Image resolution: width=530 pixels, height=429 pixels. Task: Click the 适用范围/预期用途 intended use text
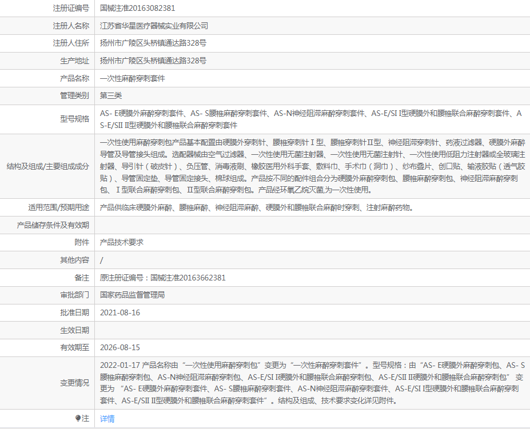(x=257, y=207)
